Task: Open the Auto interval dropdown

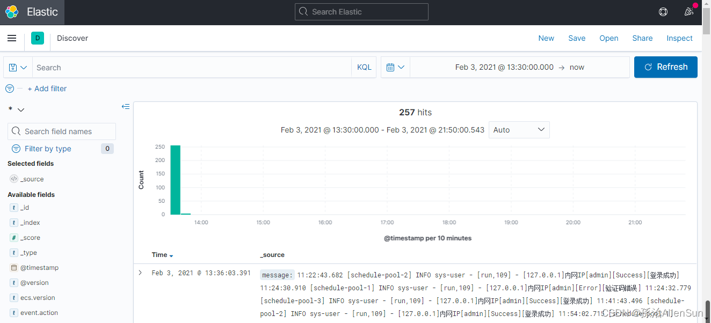Action: coord(519,130)
